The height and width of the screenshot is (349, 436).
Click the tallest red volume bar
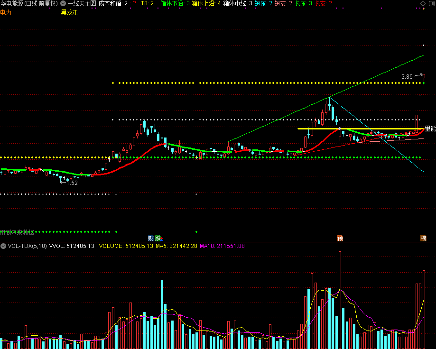(x=340, y=300)
